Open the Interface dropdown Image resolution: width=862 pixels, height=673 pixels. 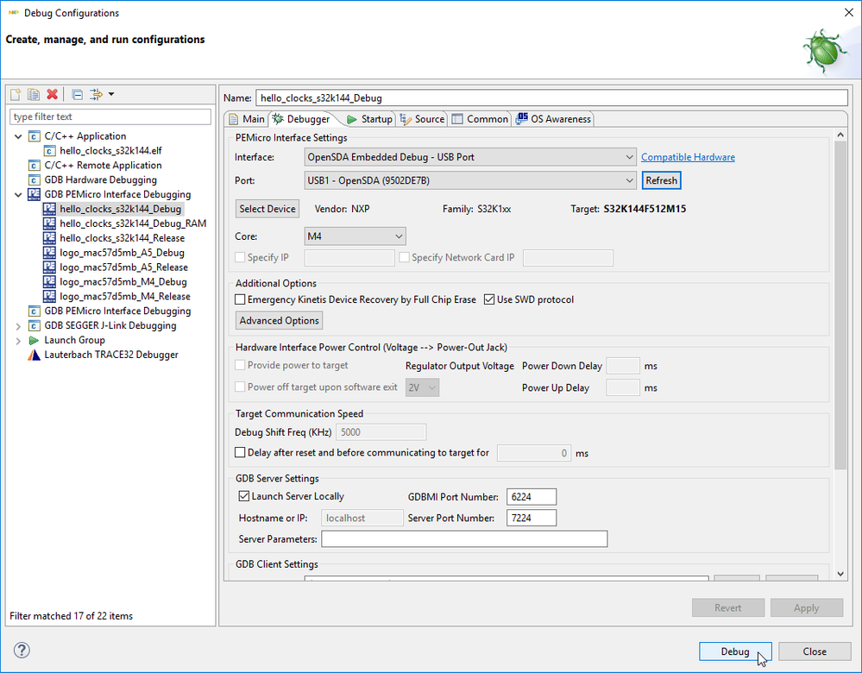coord(470,157)
